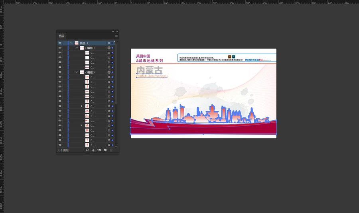Click the blue 更多城市作品请关注 text
Viewport: 359px width, 213px height.
(254, 60)
